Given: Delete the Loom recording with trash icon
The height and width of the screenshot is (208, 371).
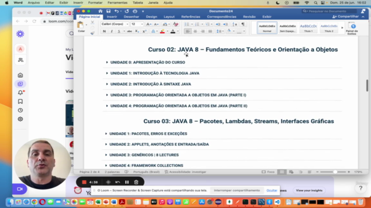Looking at the screenshot, I should 136,182.
